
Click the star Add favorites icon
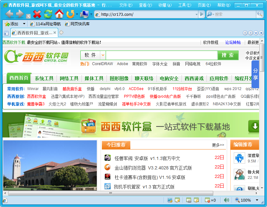point(7,24)
